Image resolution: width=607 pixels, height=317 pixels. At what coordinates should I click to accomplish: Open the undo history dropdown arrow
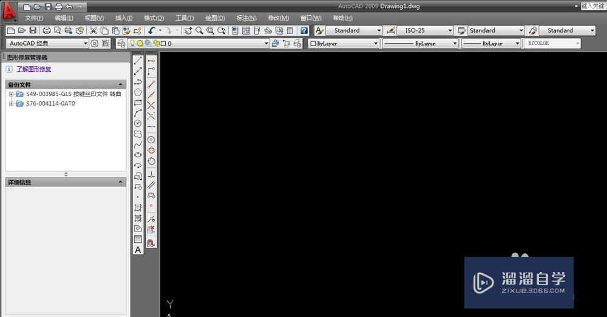[x=160, y=30]
